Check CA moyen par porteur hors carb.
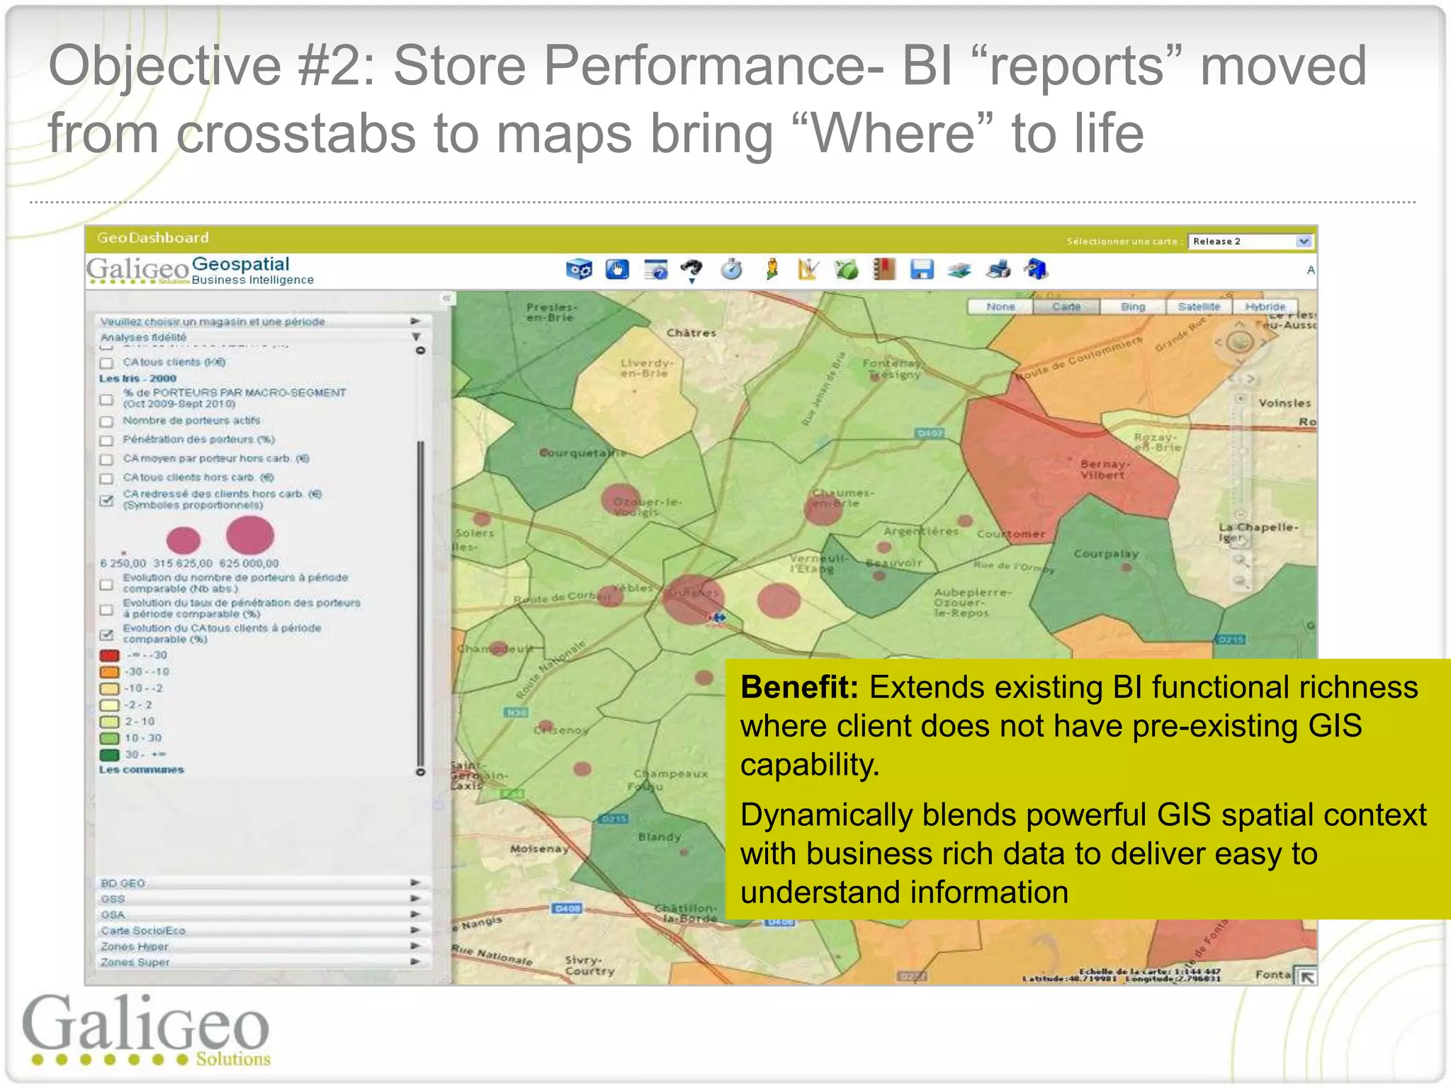This screenshot has height=1088, width=1451. [107, 460]
